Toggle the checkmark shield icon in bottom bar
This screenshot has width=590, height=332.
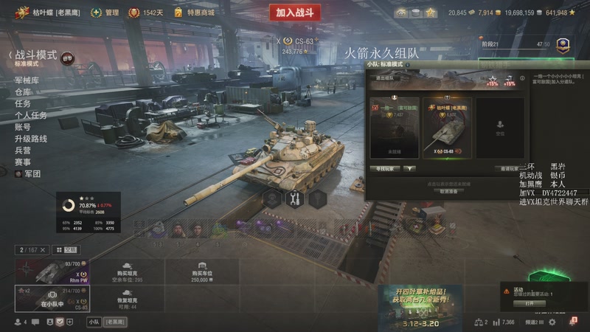(x=60, y=322)
